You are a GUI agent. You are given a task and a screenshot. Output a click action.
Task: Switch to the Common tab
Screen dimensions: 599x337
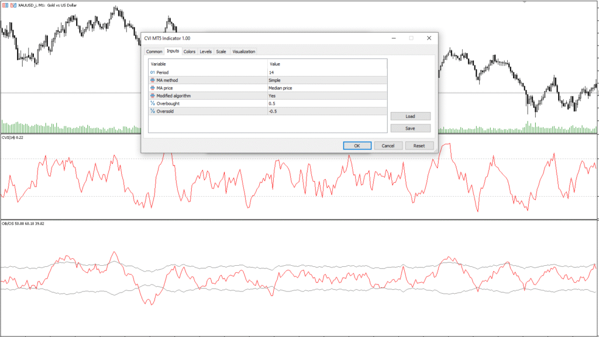coord(154,52)
